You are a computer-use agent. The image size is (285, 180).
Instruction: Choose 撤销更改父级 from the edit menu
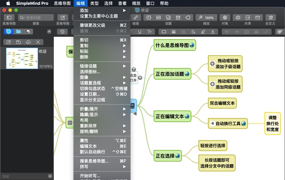tap(102, 25)
